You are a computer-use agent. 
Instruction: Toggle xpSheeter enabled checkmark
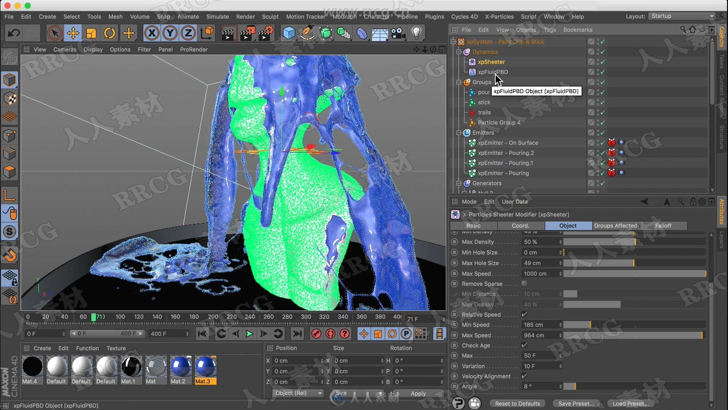click(x=602, y=61)
